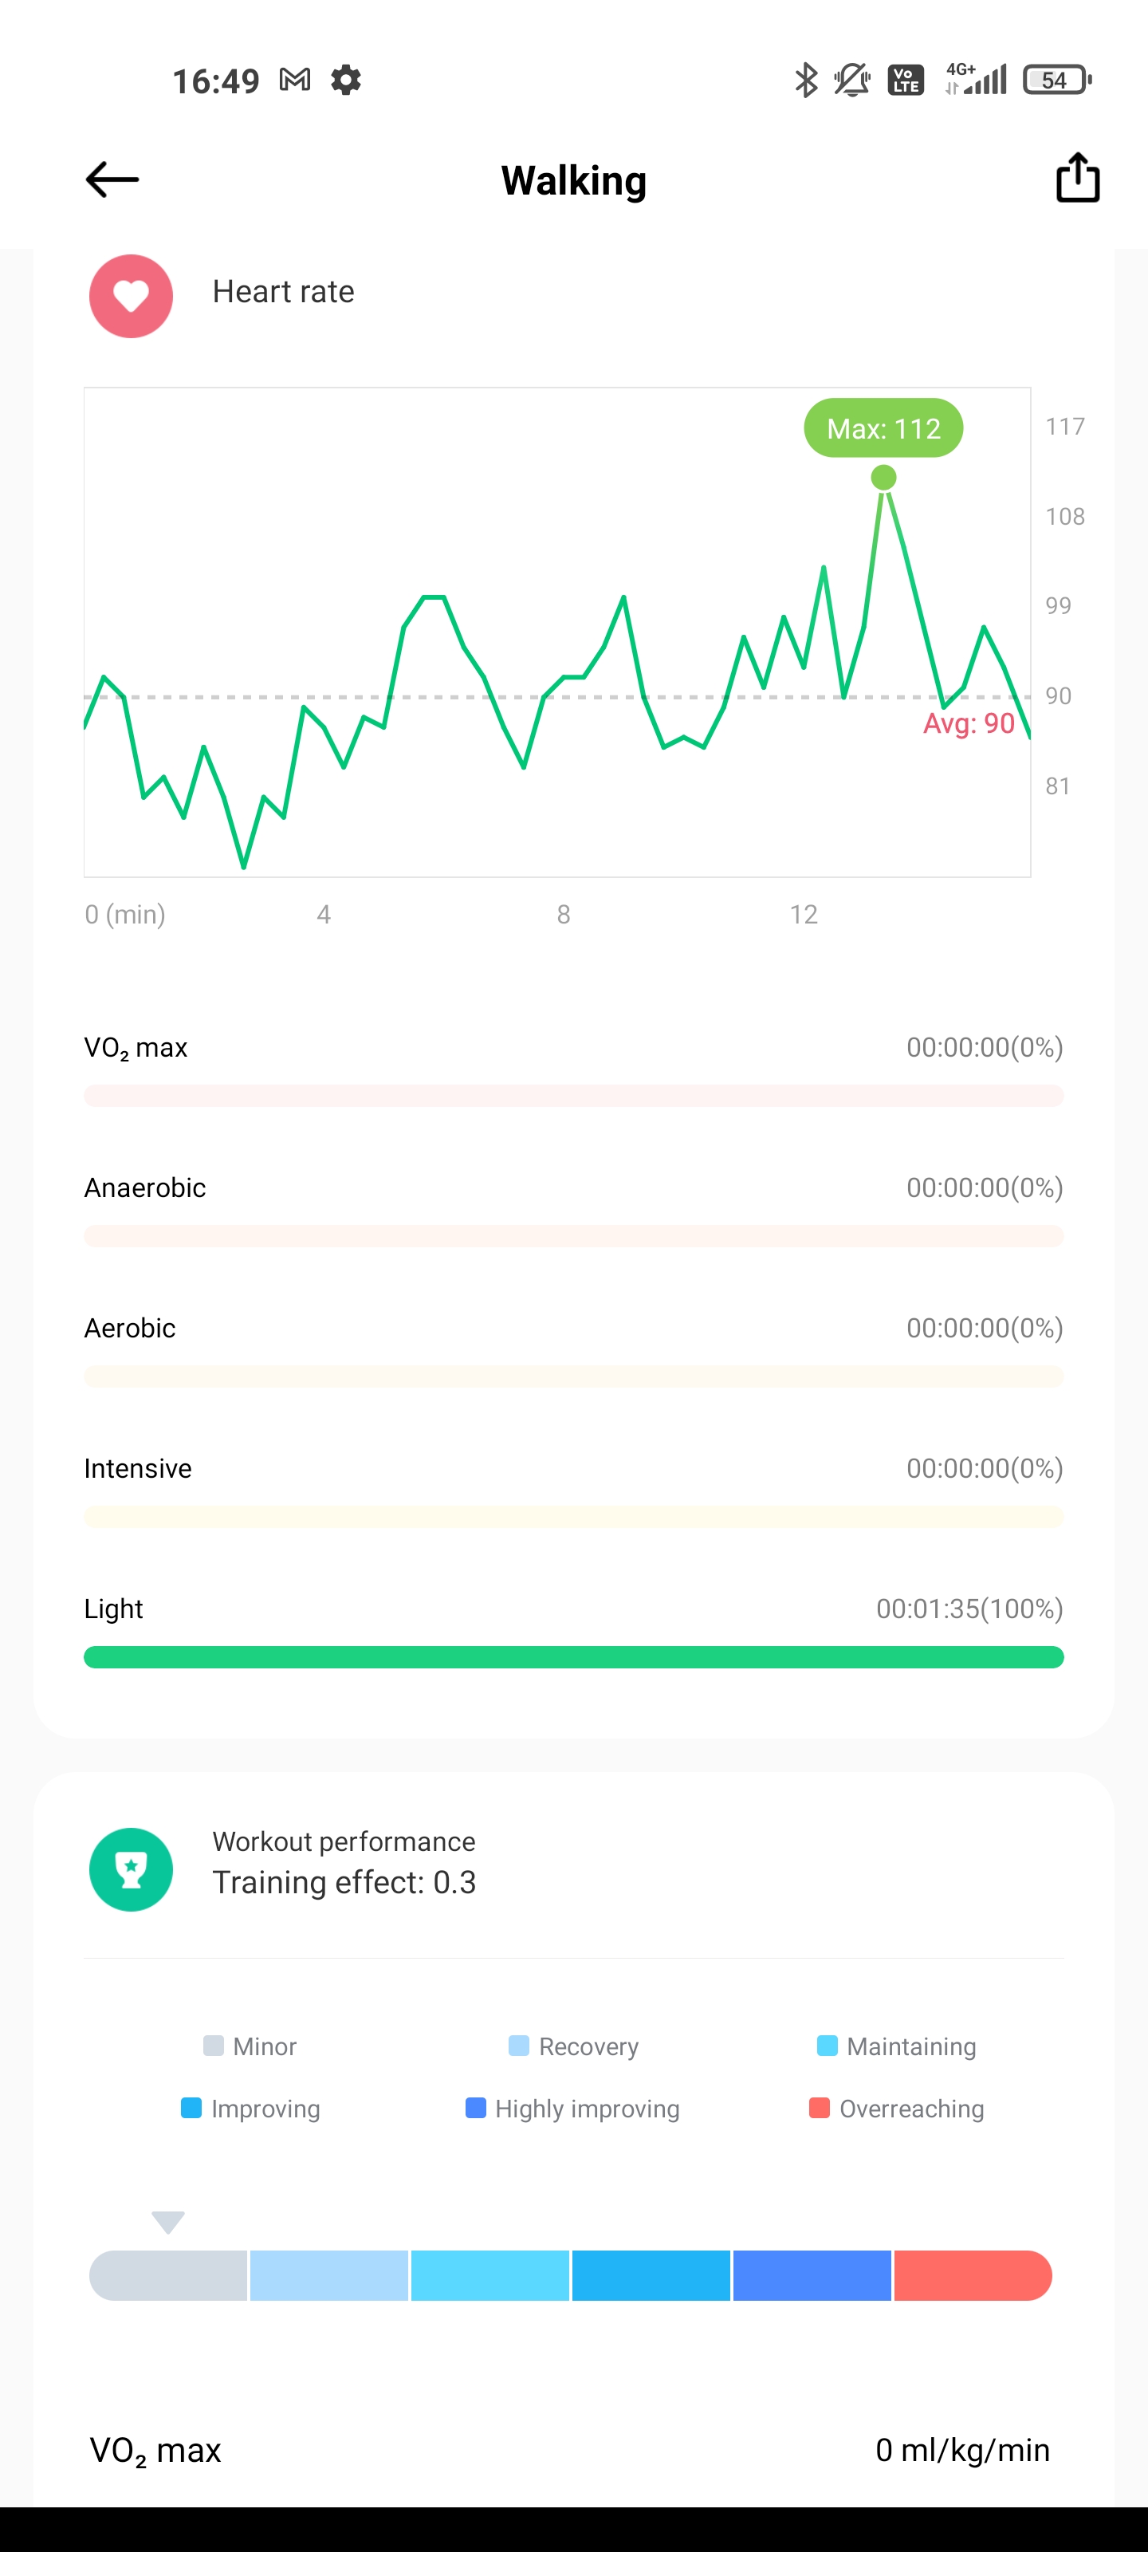Tap the back arrow icon

pyautogui.click(x=112, y=179)
